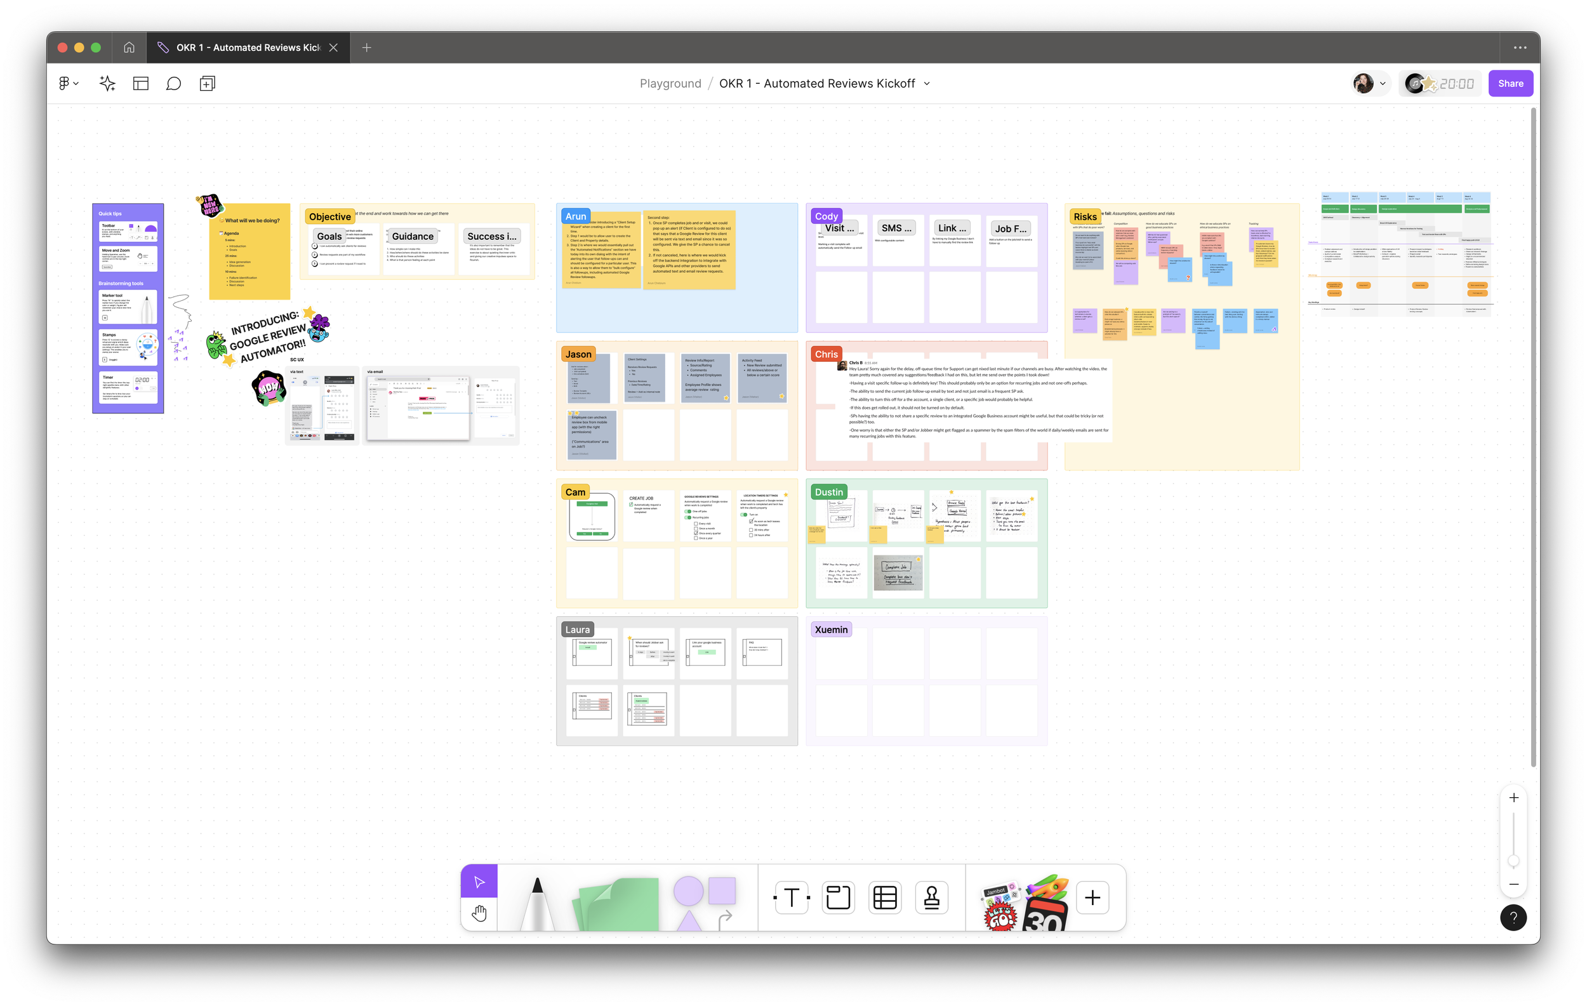
Task: Click the zoom slider handle
Action: click(x=1514, y=861)
